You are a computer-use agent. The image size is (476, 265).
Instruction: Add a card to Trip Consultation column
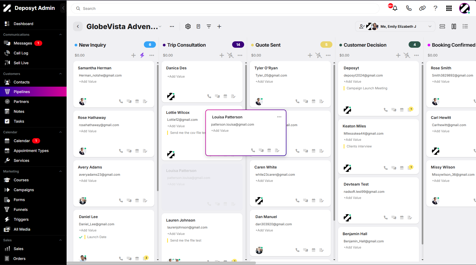click(x=222, y=55)
